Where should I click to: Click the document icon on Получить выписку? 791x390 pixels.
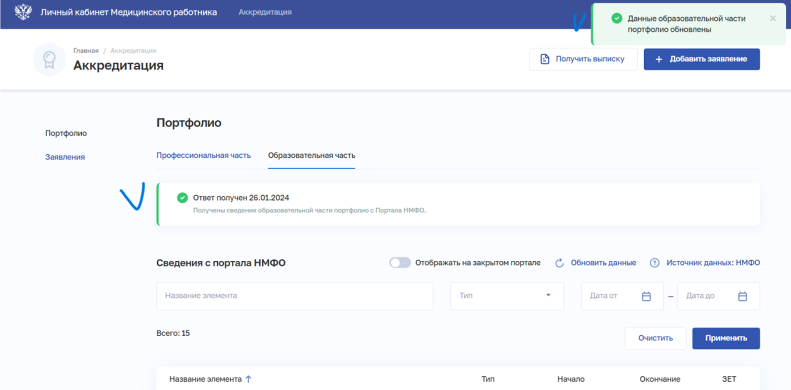point(544,59)
